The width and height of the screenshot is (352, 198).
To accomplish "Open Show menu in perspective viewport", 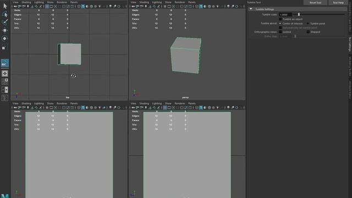I will [x=168, y=2].
